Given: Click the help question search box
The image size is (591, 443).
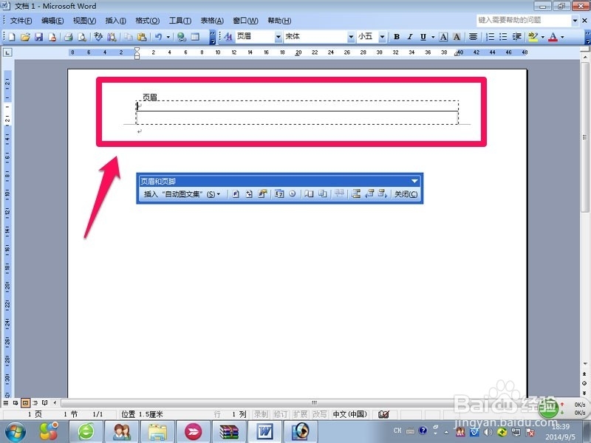Looking at the screenshot, I should pos(524,20).
